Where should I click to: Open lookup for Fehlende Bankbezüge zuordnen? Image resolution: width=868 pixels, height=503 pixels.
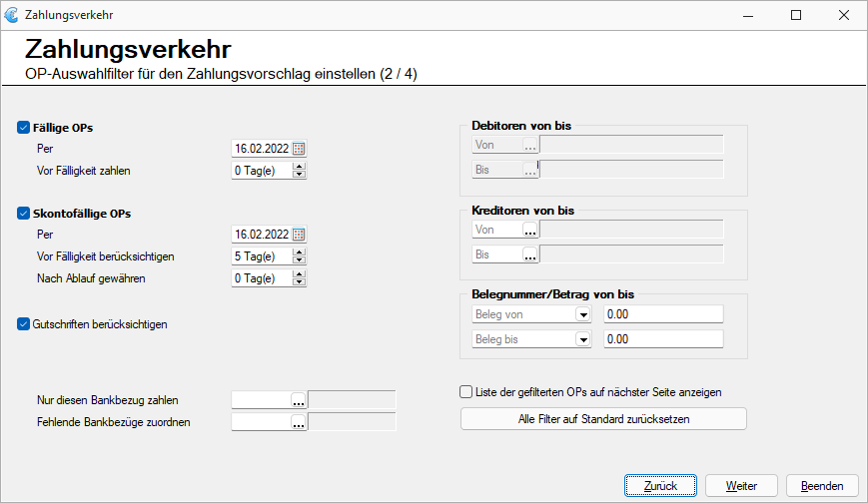tap(299, 422)
